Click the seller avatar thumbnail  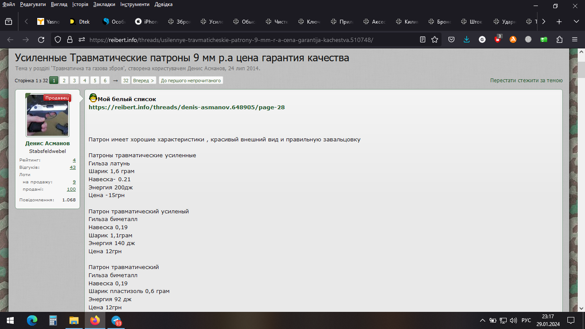click(x=48, y=115)
